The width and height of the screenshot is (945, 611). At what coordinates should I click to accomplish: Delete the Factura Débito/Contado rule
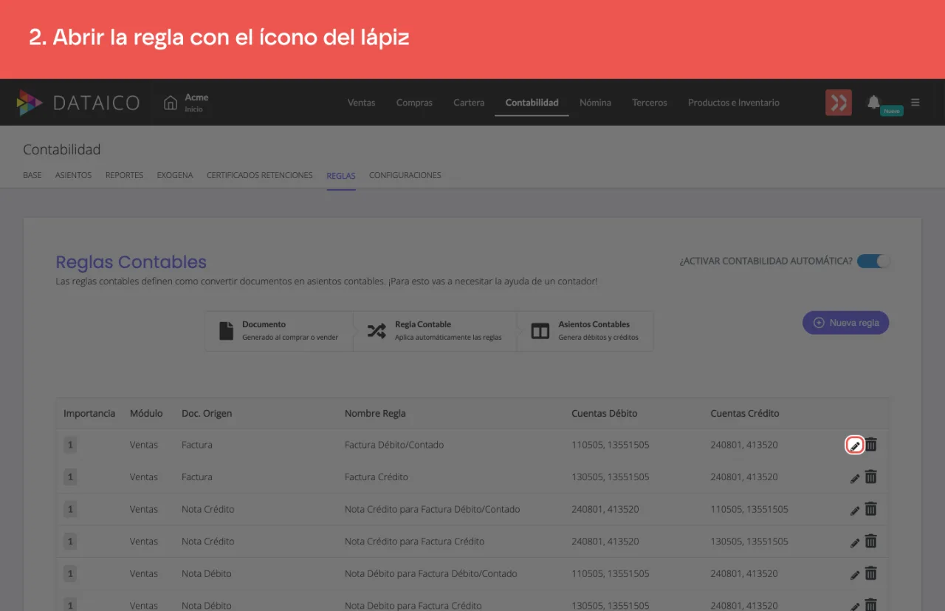pos(871,445)
